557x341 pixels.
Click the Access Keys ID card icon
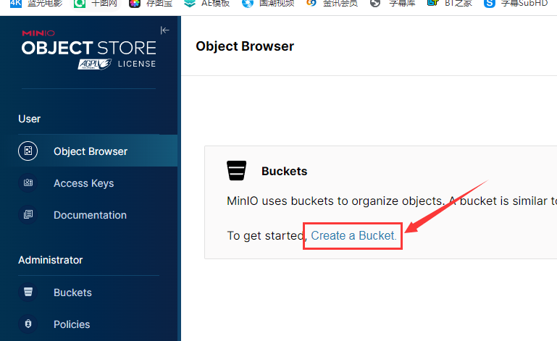point(28,183)
